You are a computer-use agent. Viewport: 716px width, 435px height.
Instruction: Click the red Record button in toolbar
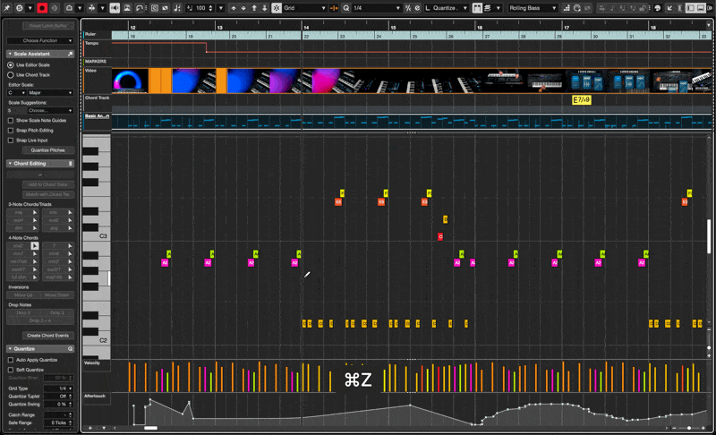coord(42,8)
